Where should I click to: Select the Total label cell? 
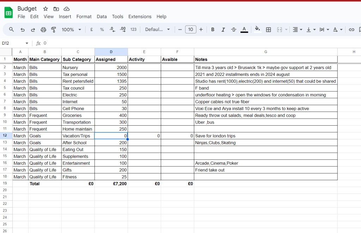click(45, 184)
